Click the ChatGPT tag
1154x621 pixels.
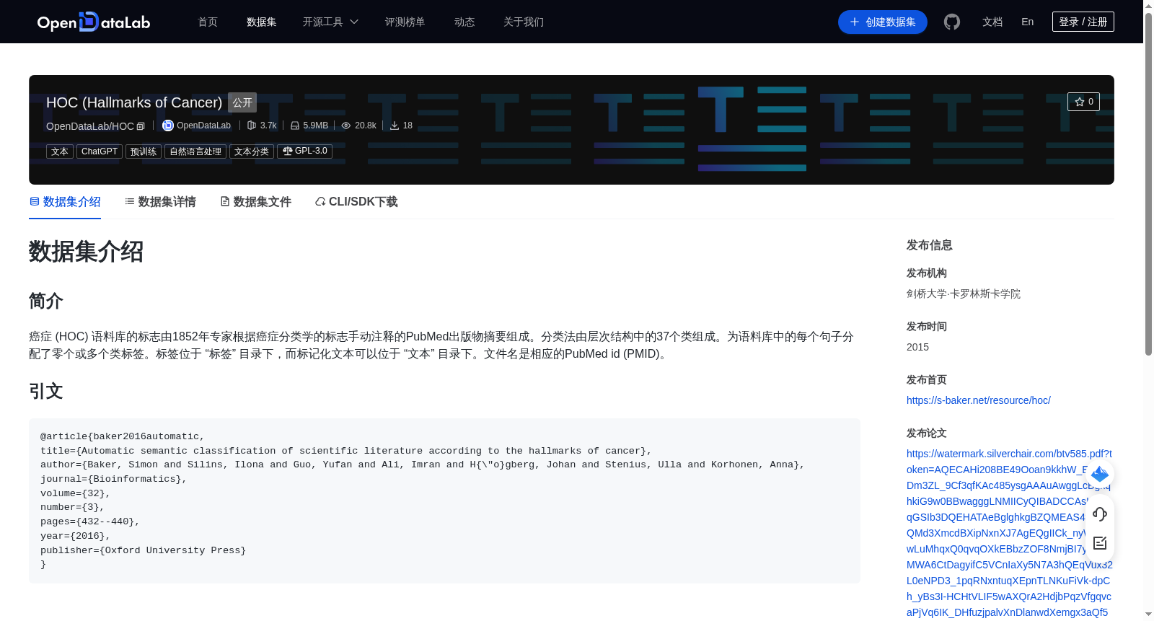[100, 151]
